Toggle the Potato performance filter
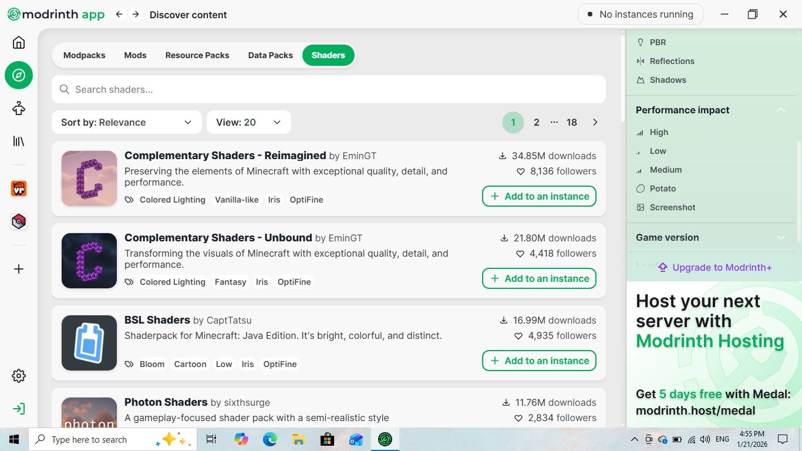 point(662,189)
